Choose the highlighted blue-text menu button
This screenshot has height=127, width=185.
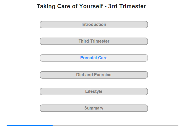pyautogui.click(x=94, y=58)
